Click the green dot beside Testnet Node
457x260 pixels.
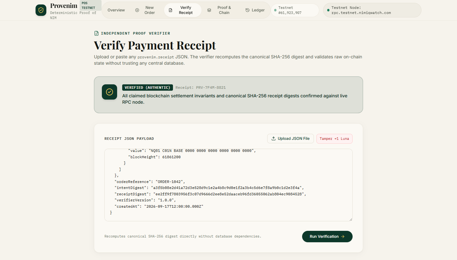(328, 10)
